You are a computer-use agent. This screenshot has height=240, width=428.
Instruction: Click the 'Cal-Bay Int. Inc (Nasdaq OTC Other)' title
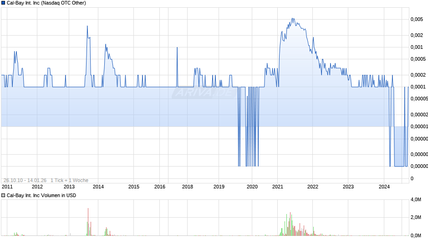point(46,3)
